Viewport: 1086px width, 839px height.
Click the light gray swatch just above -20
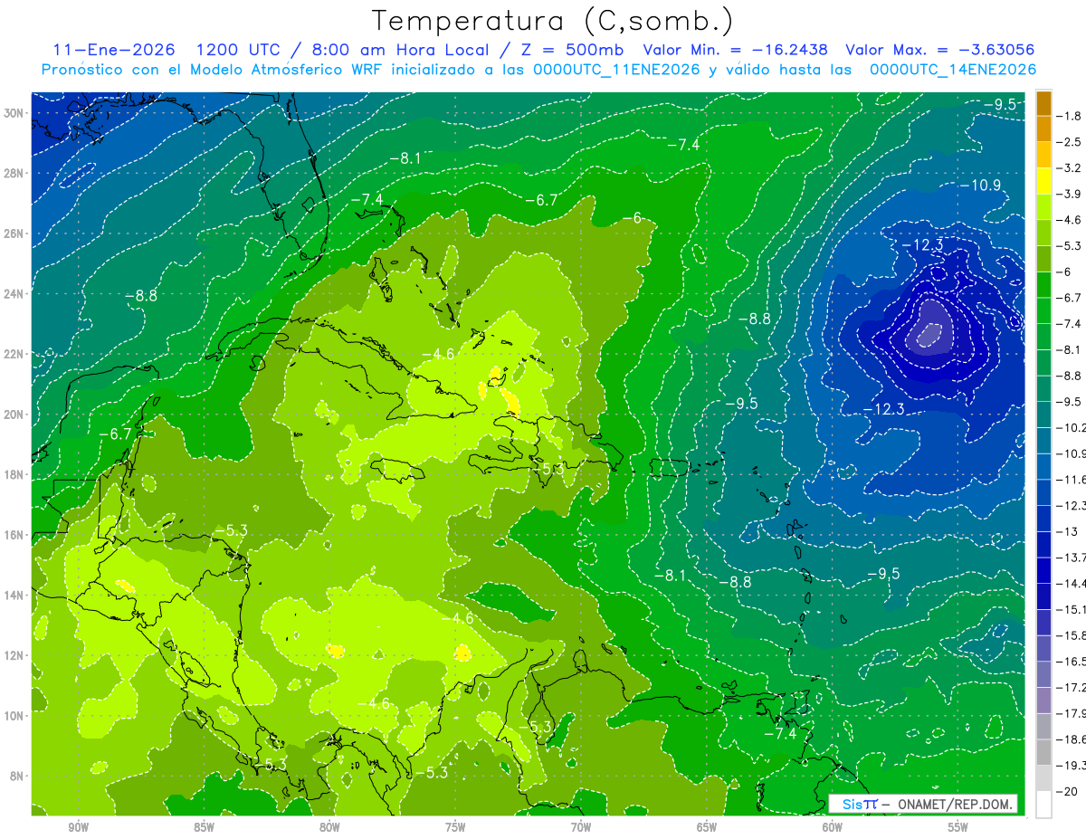[1043, 778]
